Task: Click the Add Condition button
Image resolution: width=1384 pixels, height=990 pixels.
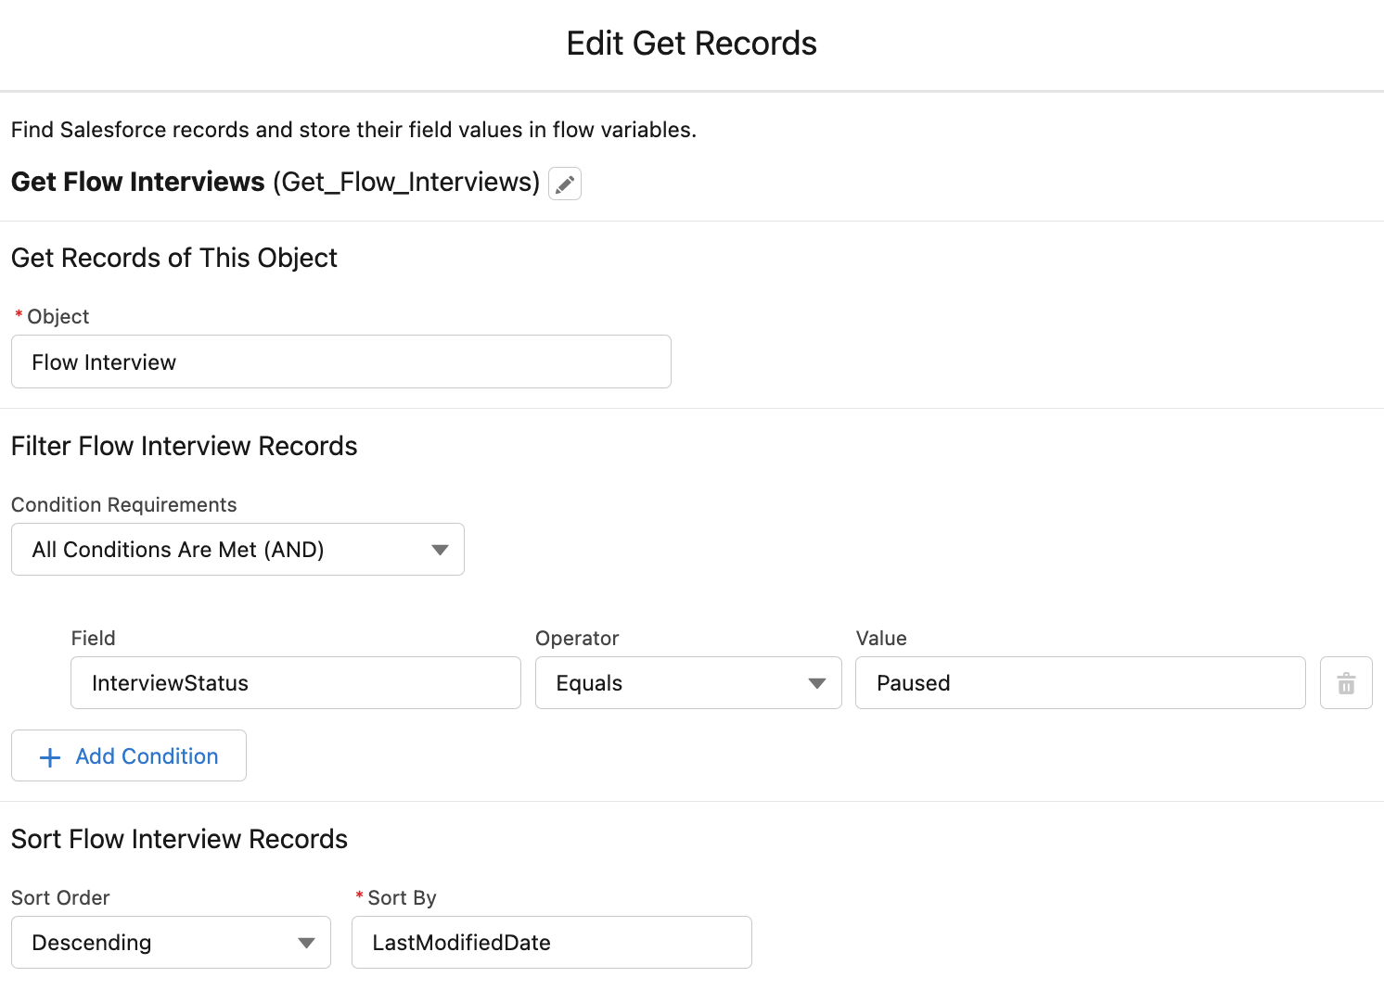Action: [x=128, y=755]
